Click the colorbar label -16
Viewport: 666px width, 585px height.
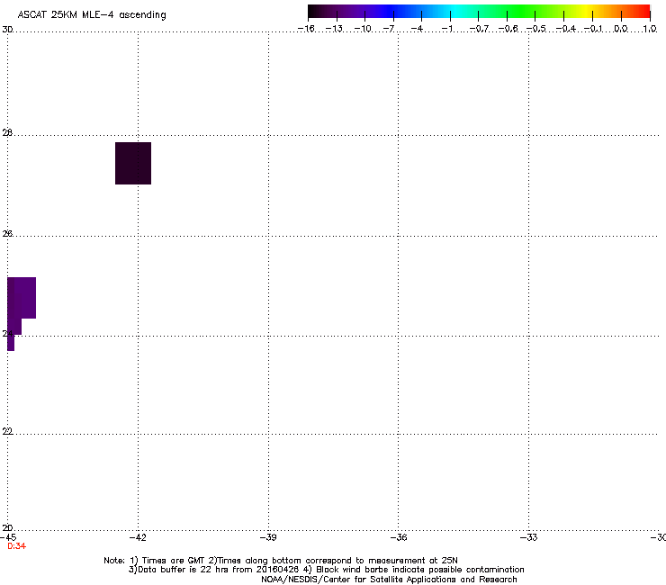click(x=306, y=29)
